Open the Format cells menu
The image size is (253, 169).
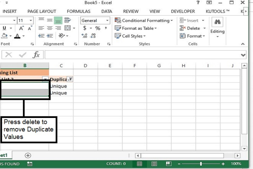point(192,36)
